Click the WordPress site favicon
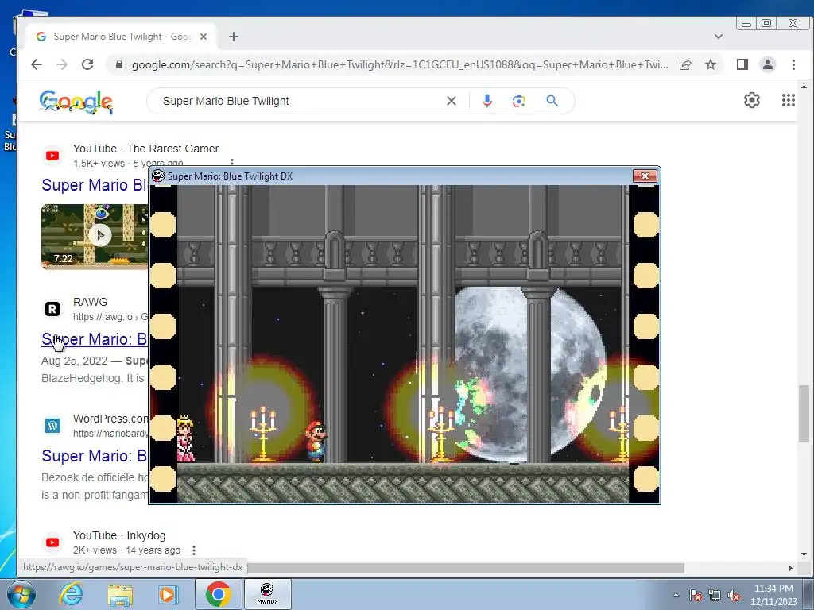The height and width of the screenshot is (610, 814). click(52, 426)
